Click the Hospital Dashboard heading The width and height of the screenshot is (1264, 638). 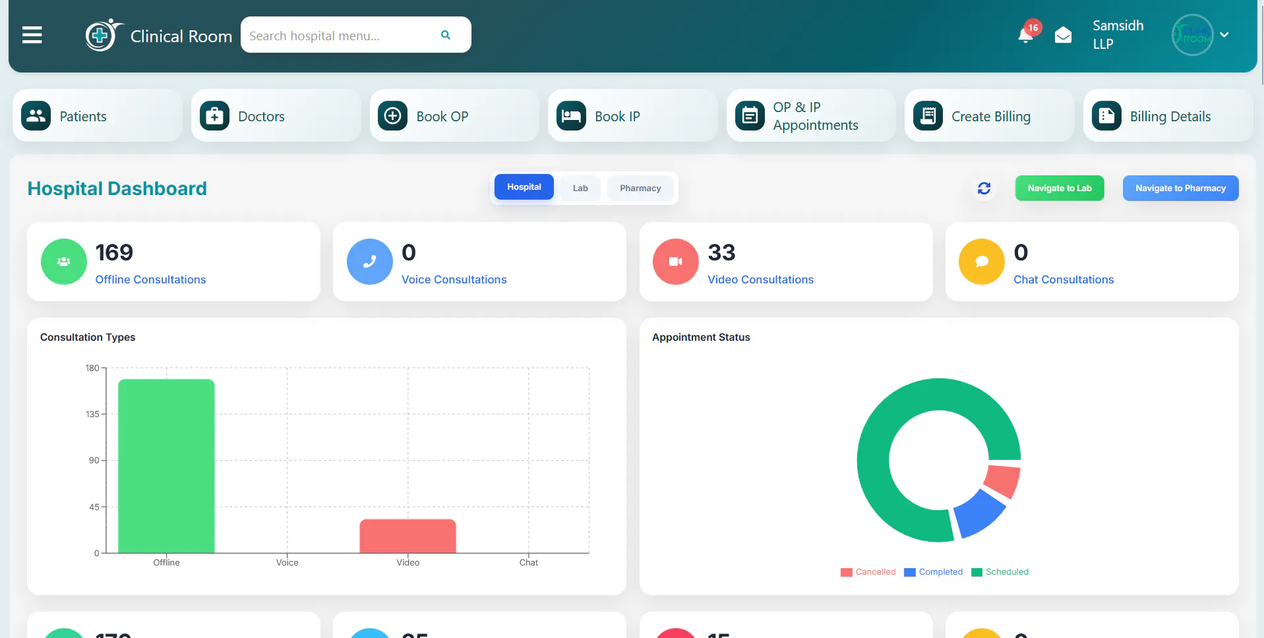click(x=117, y=188)
